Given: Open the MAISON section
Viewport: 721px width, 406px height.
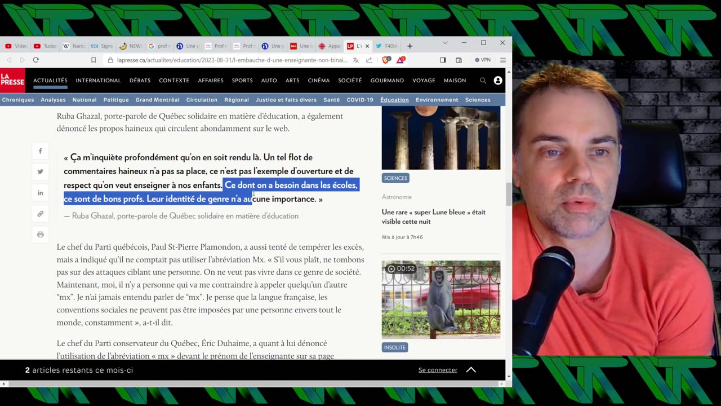Looking at the screenshot, I should click(x=455, y=81).
